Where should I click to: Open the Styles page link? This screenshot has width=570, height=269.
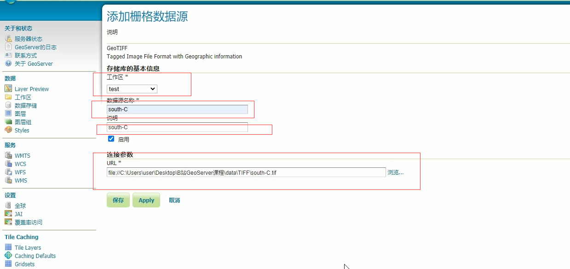(22, 131)
